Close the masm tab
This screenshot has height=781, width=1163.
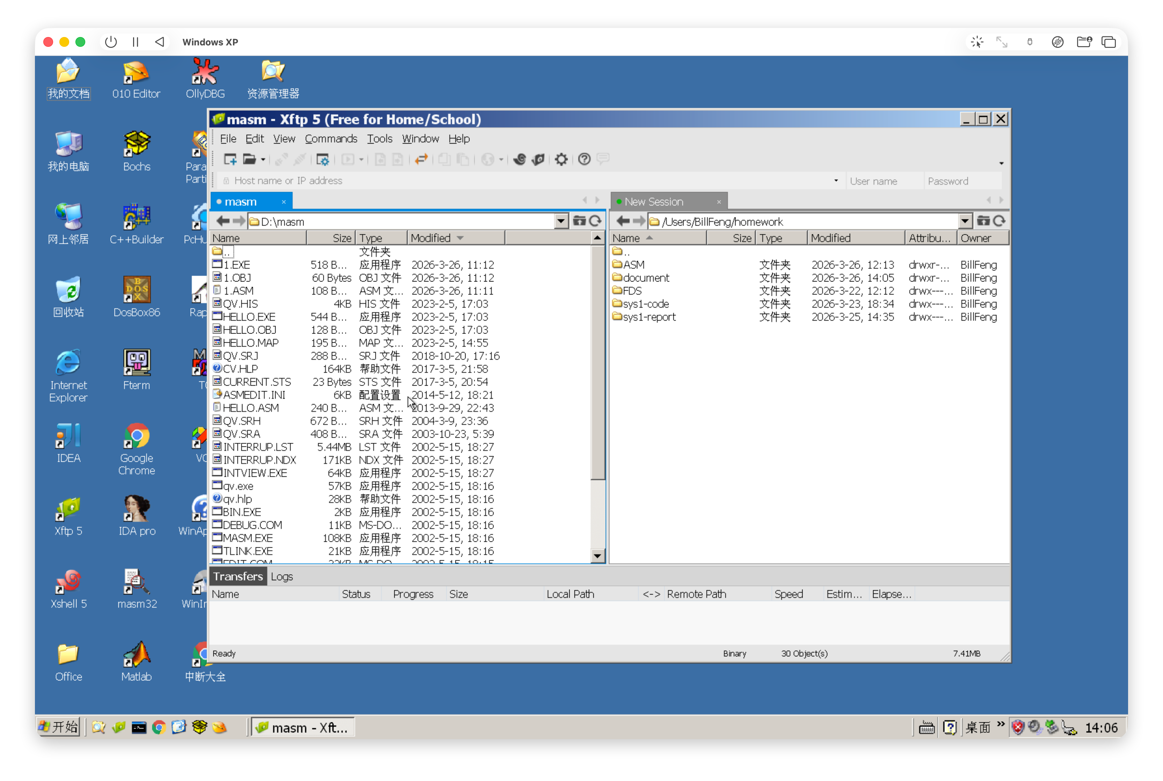point(284,202)
